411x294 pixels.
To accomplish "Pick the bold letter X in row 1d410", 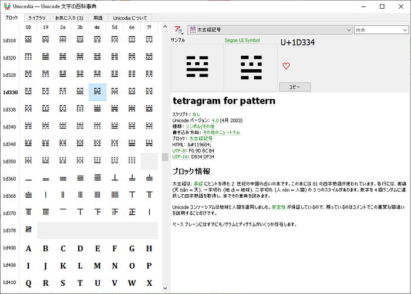I will pos(149,282).
